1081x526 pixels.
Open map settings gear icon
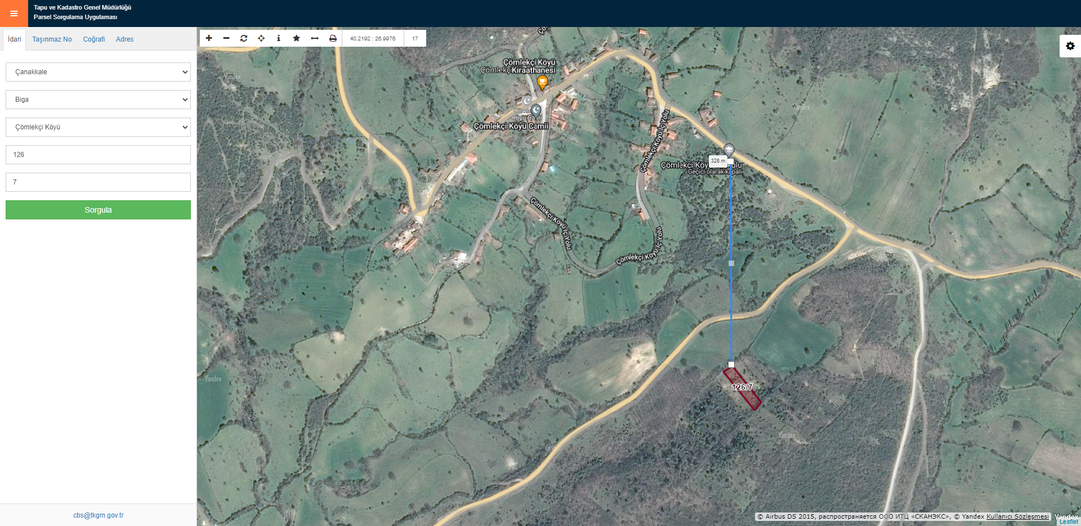1070,46
